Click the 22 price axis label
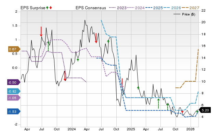Screen dimensions: 219x131 [203, 11]
